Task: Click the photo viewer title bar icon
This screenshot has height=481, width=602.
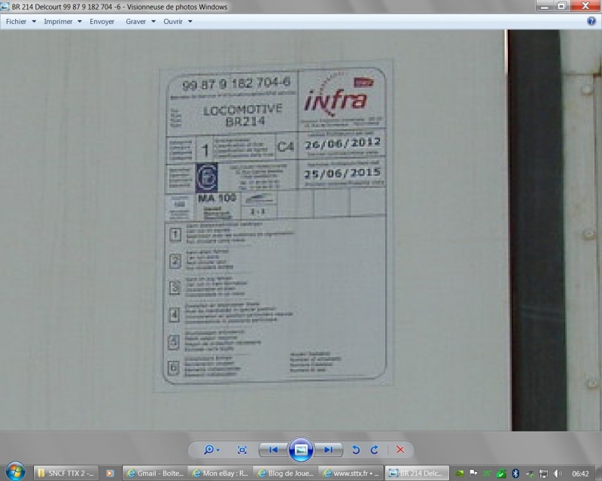Action: (x=5, y=7)
